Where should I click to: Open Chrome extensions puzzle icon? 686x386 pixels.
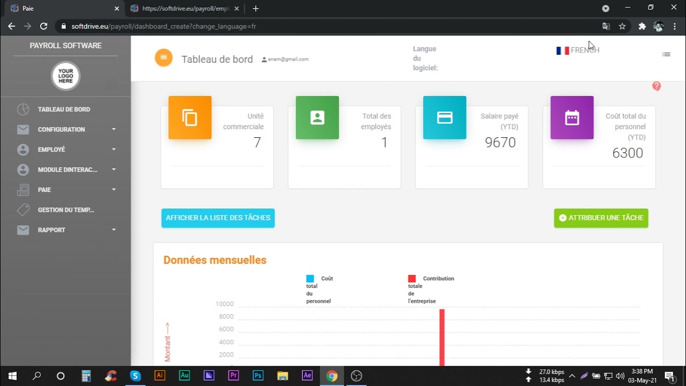[x=642, y=26]
